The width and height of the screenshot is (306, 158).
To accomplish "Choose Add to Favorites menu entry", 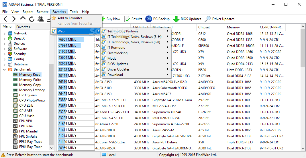I will (x=76, y=18).
